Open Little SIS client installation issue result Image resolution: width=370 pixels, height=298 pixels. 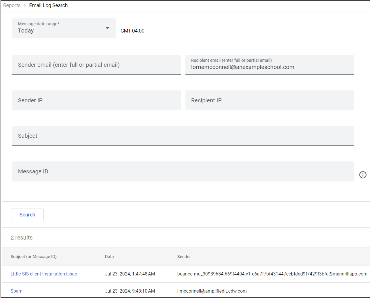point(44,274)
